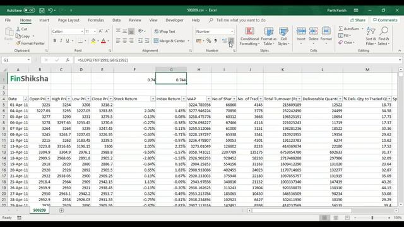
Task: Increase font size with large A icon
Action: tap(101, 31)
